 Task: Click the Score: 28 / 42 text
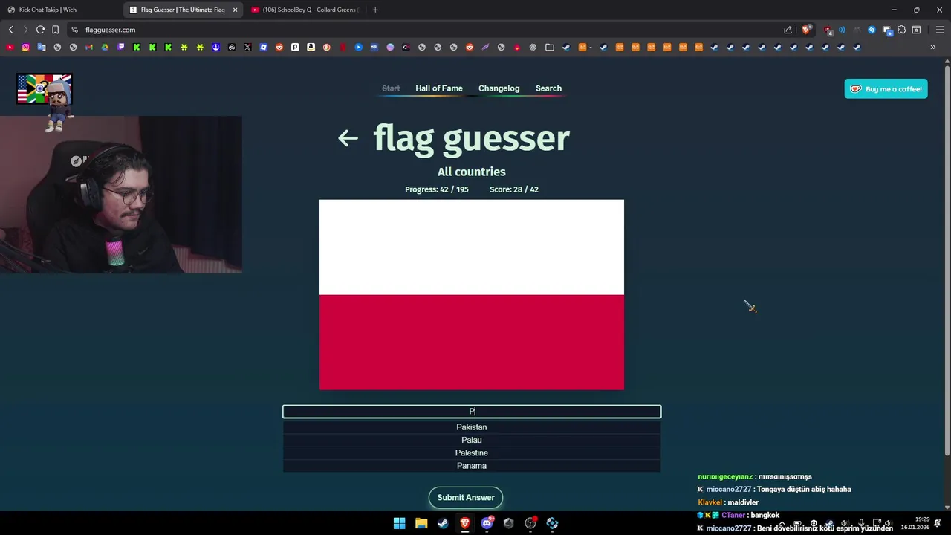tap(514, 189)
